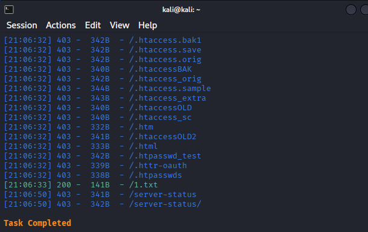Open the Session menu
The image size is (368, 232).
click(x=22, y=25)
